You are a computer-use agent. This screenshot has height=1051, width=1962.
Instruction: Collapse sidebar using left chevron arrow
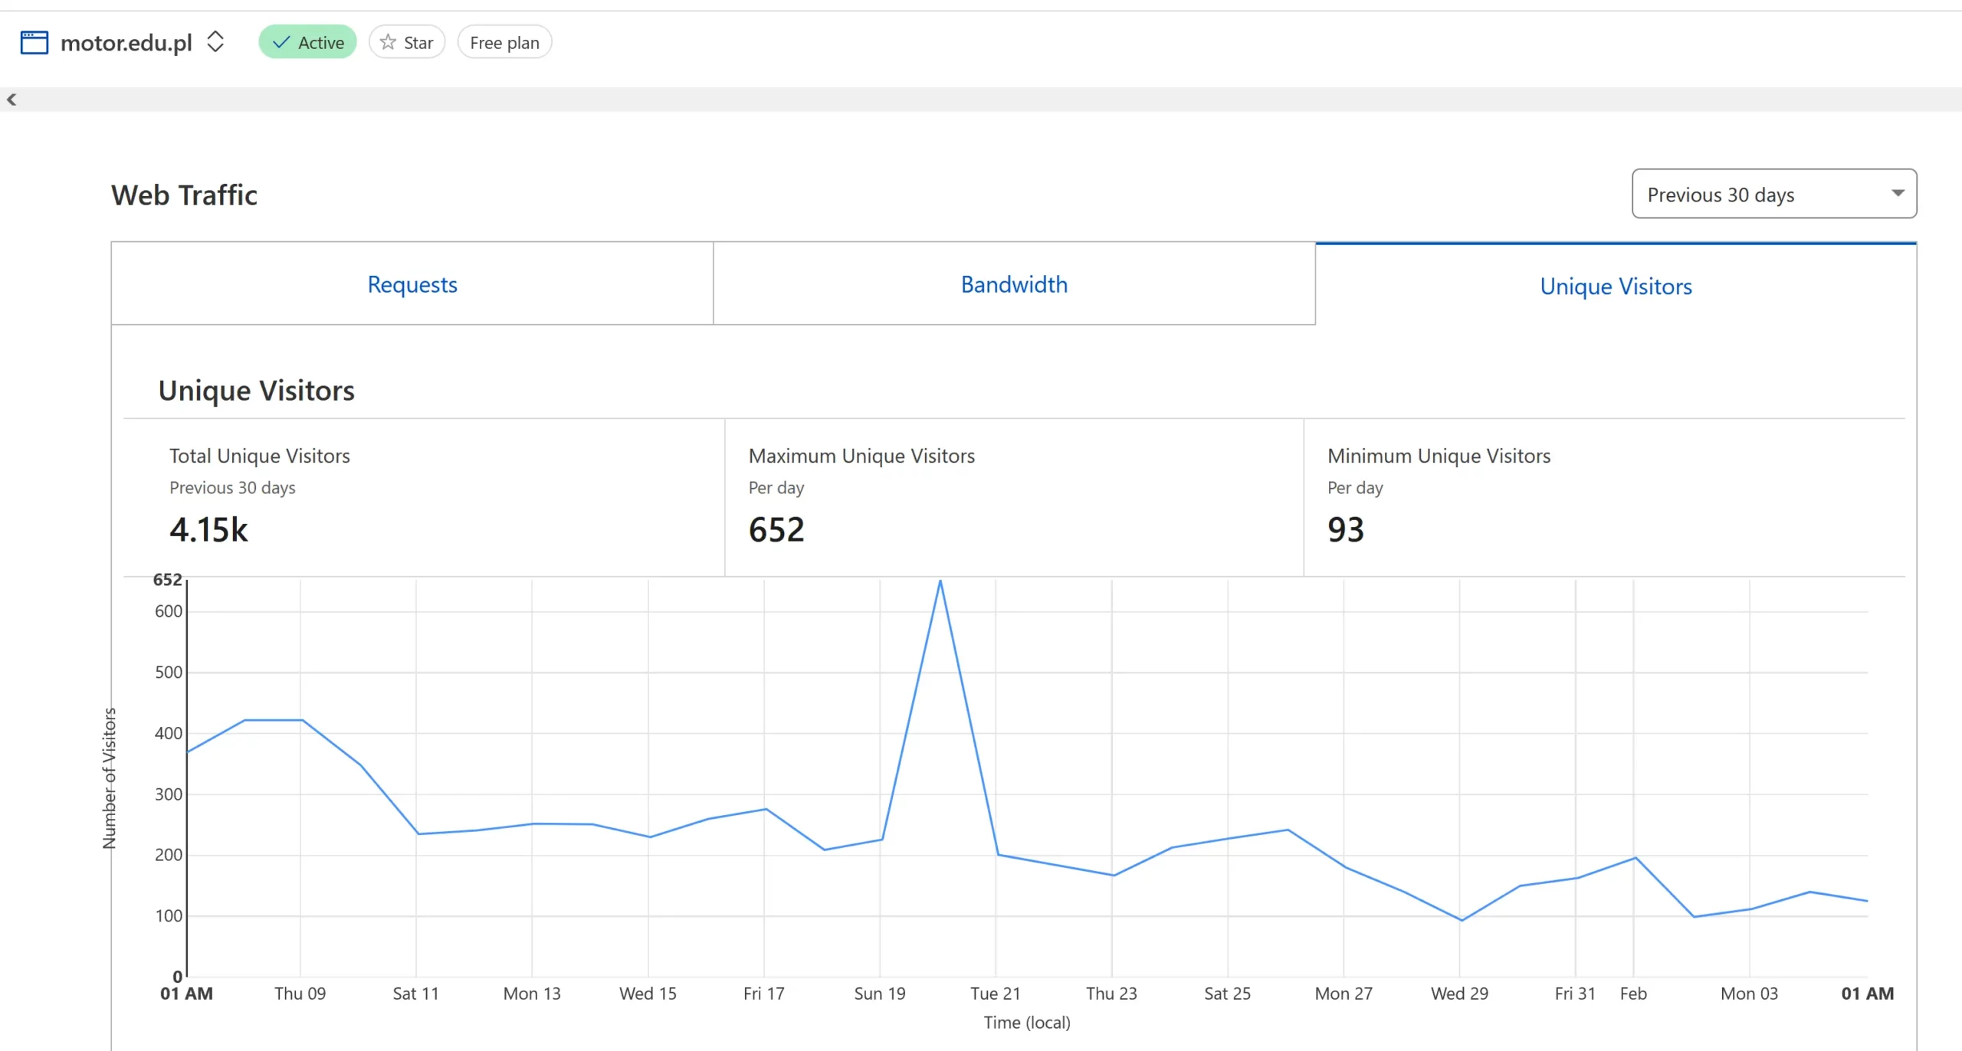coord(11,100)
